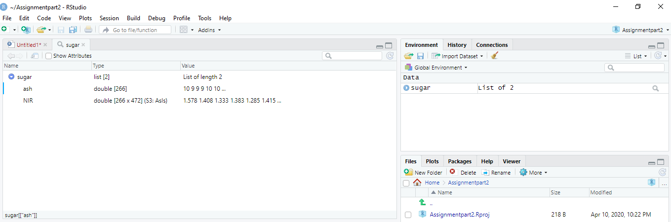Minimize the Environment pane
This screenshot has width=671, height=222.
click(x=652, y=46)
